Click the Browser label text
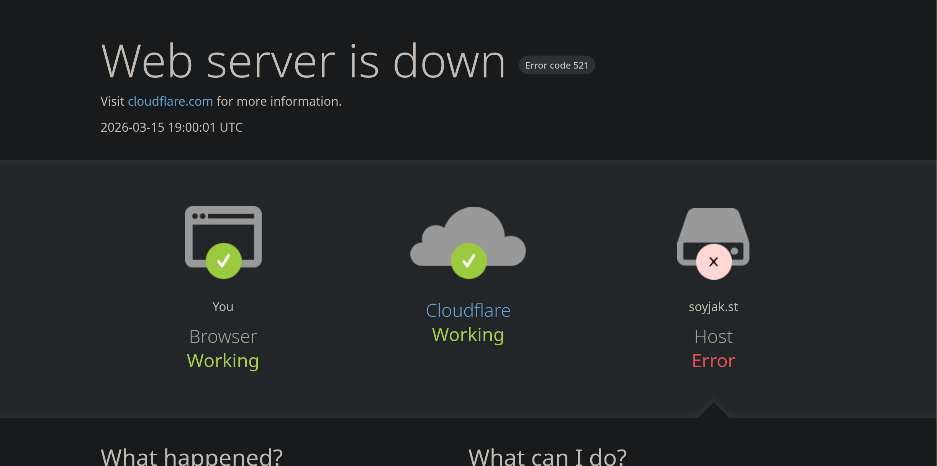This screenshot has height=466, width=937. coord(223,336)
